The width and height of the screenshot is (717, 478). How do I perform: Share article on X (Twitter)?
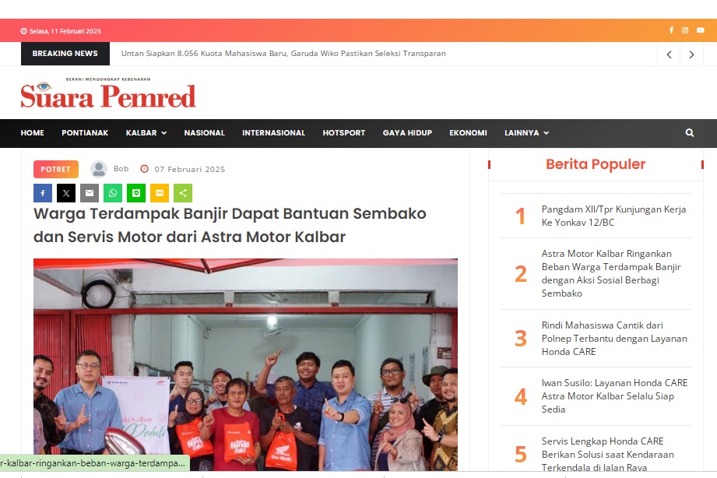point(66,193)
